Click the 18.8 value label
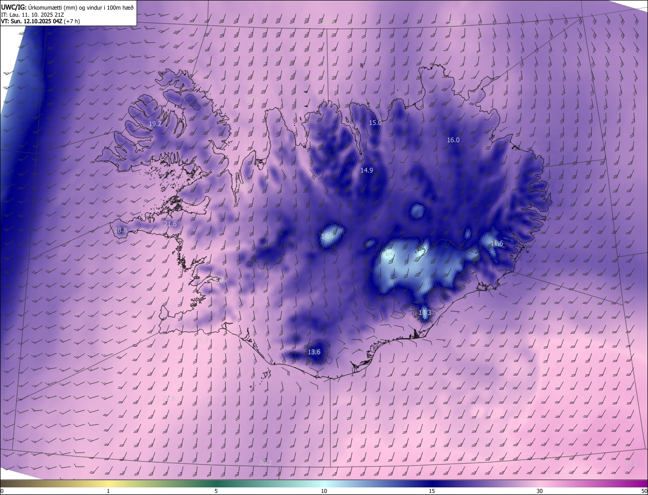The image size is (648, 495). coord(120,230)
